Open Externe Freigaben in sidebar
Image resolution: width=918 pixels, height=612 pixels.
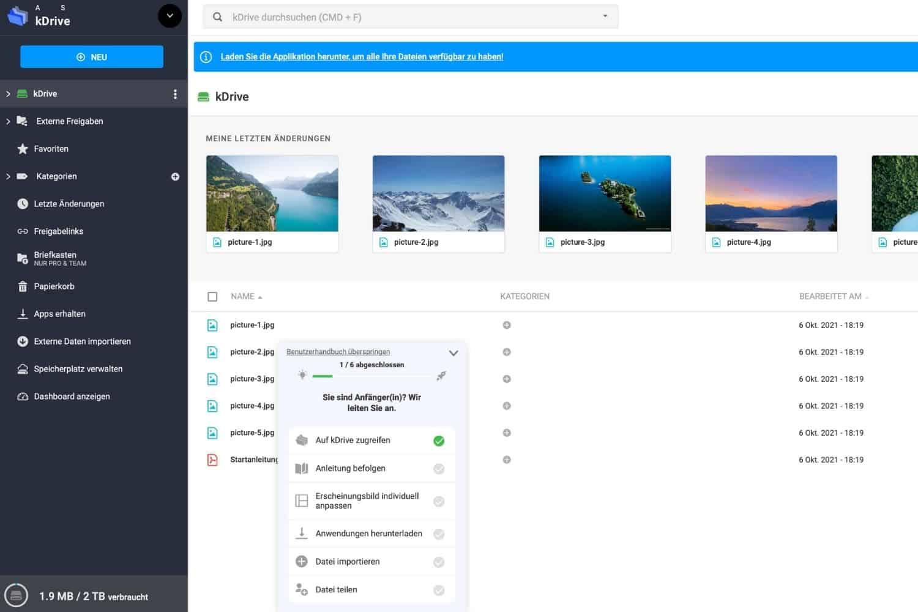[x=70, y=121]
